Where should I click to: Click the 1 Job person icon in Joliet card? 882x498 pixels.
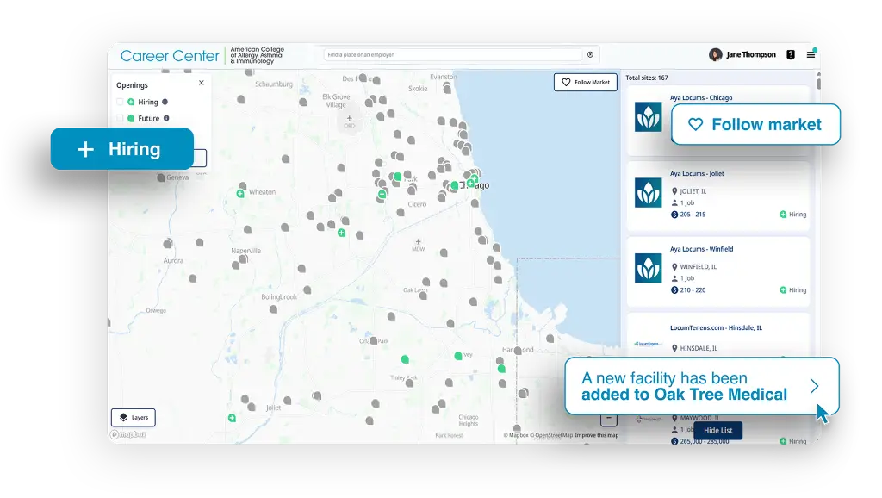click(x=674, y=202)
